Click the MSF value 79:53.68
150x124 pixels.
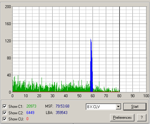click(62, 106)
